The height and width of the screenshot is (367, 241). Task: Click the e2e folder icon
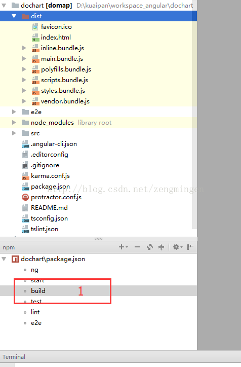pos(25,112)
